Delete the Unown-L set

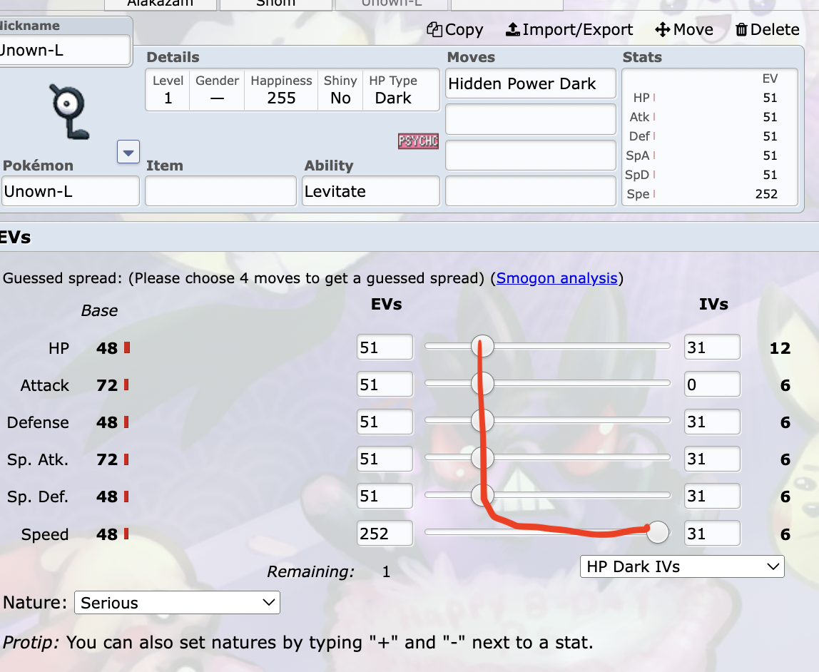[768, 30]
